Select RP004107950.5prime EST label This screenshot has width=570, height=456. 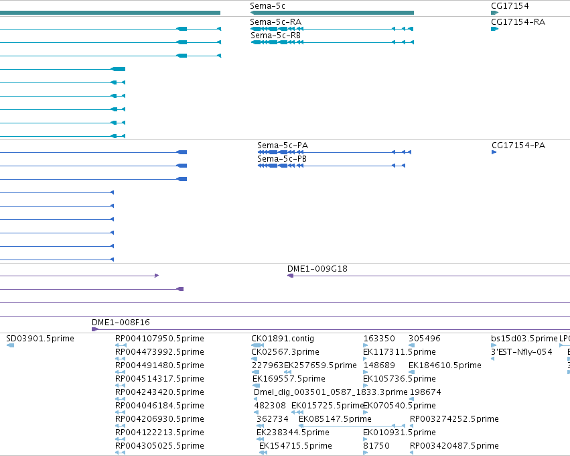click(x=159, y=339)
